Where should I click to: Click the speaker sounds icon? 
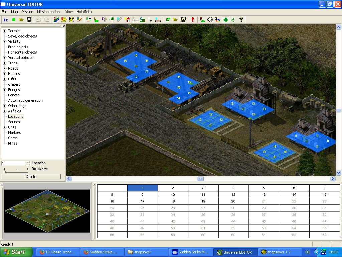click(x=210, y=20)
